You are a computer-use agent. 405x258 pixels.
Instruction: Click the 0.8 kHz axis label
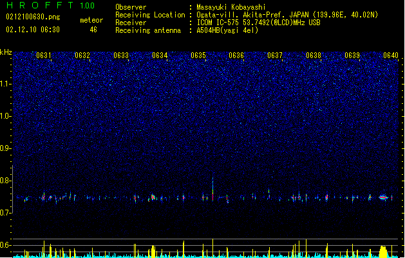[6, 181]
